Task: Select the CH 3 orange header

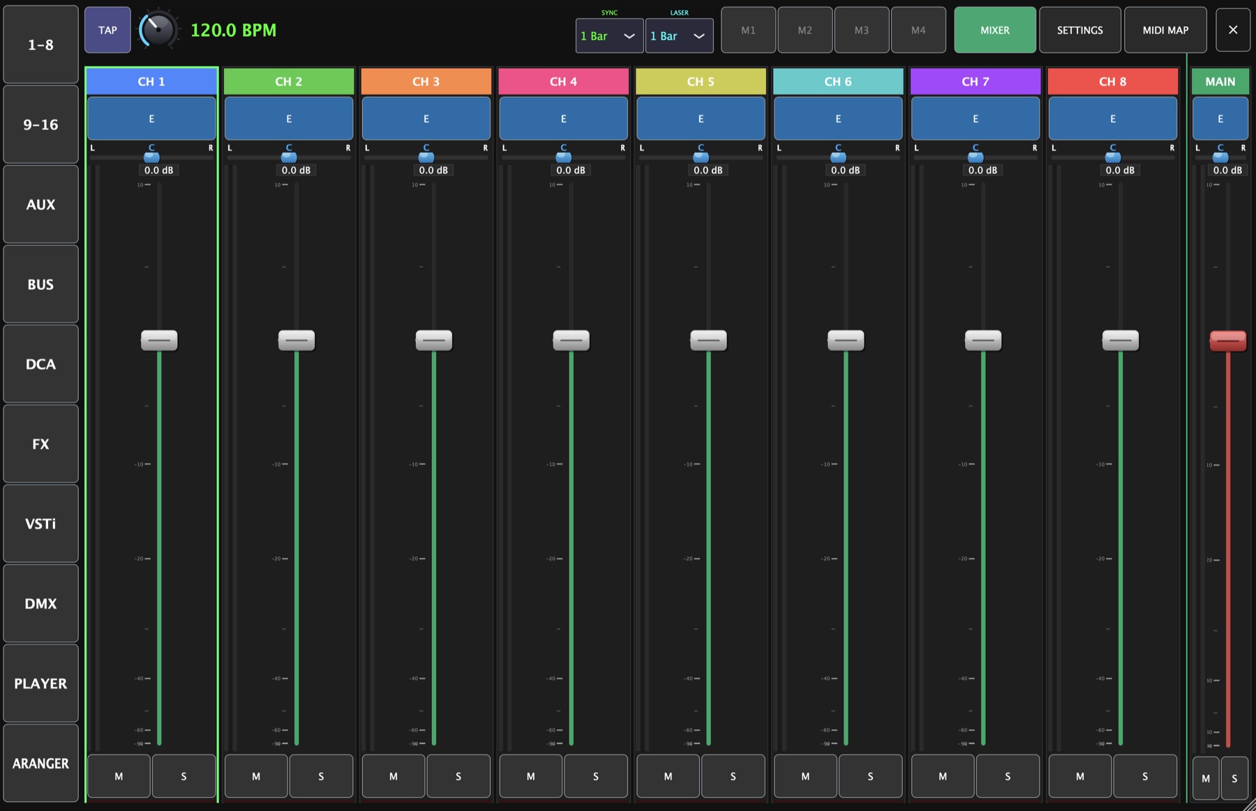Action: click(426, 82)
